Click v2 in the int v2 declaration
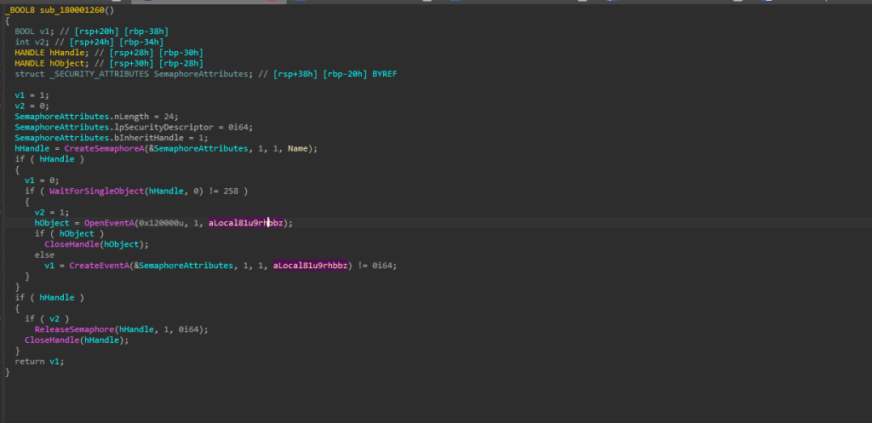 (x=39, y=42)
